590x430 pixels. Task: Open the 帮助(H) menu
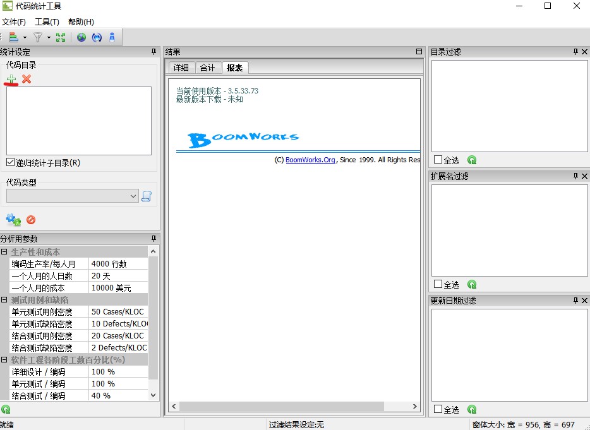81,22
